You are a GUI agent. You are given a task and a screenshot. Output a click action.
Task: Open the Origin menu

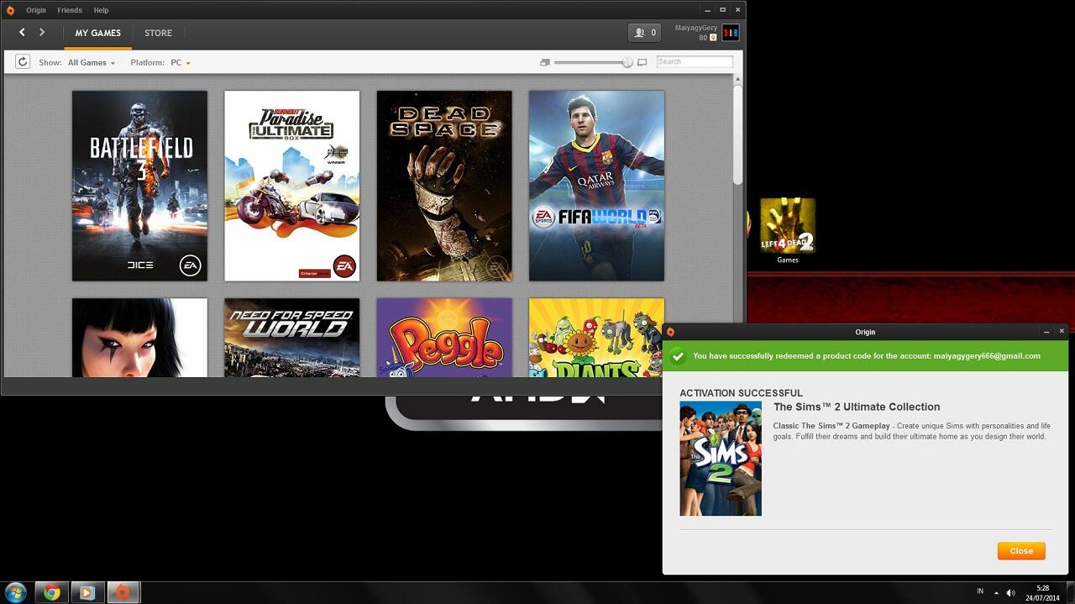click(35, 10)
